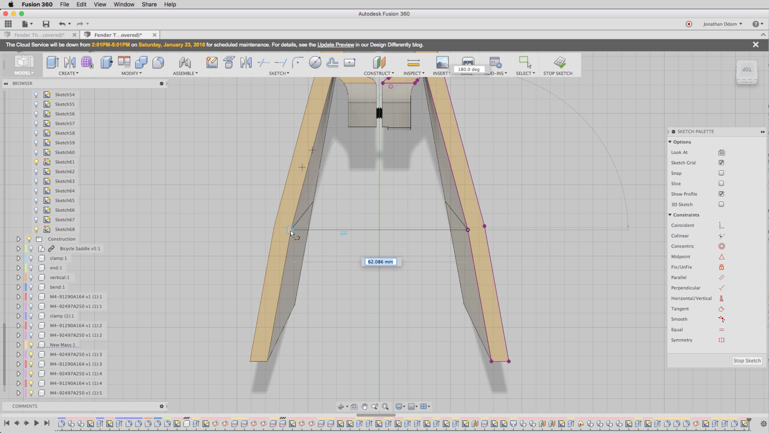Uncheck the Sketch Grid checkbox
769x433 pixels.
[x=721, y=163]
